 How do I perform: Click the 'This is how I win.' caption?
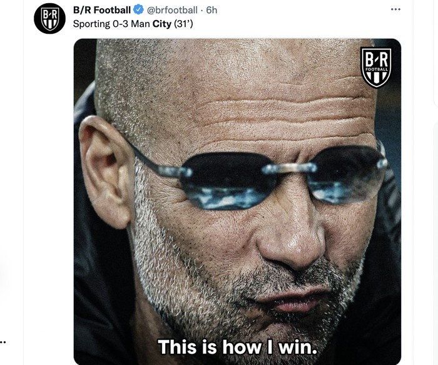coord(237,346)
